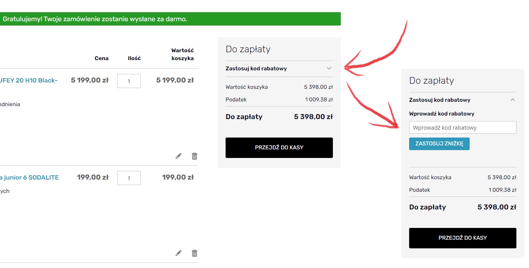This screenshot has height=268, width=529.
Task: Click PRZEJDŹ DO KASY in right panel
Action: (463, 238)
